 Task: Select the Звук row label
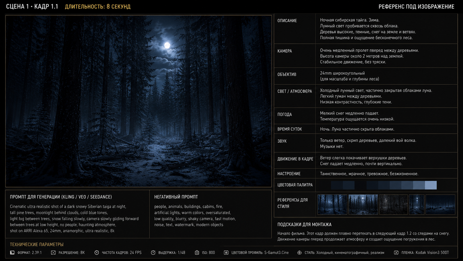click(x=282, y=141)
